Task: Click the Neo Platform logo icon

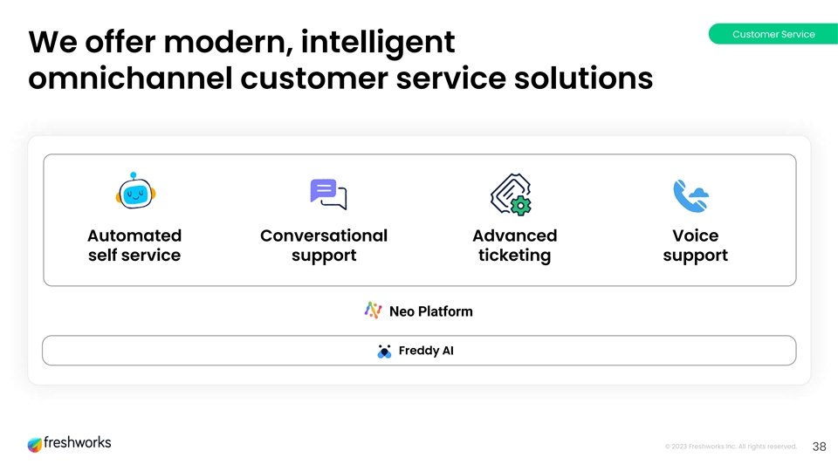Action: coord(373,311)
